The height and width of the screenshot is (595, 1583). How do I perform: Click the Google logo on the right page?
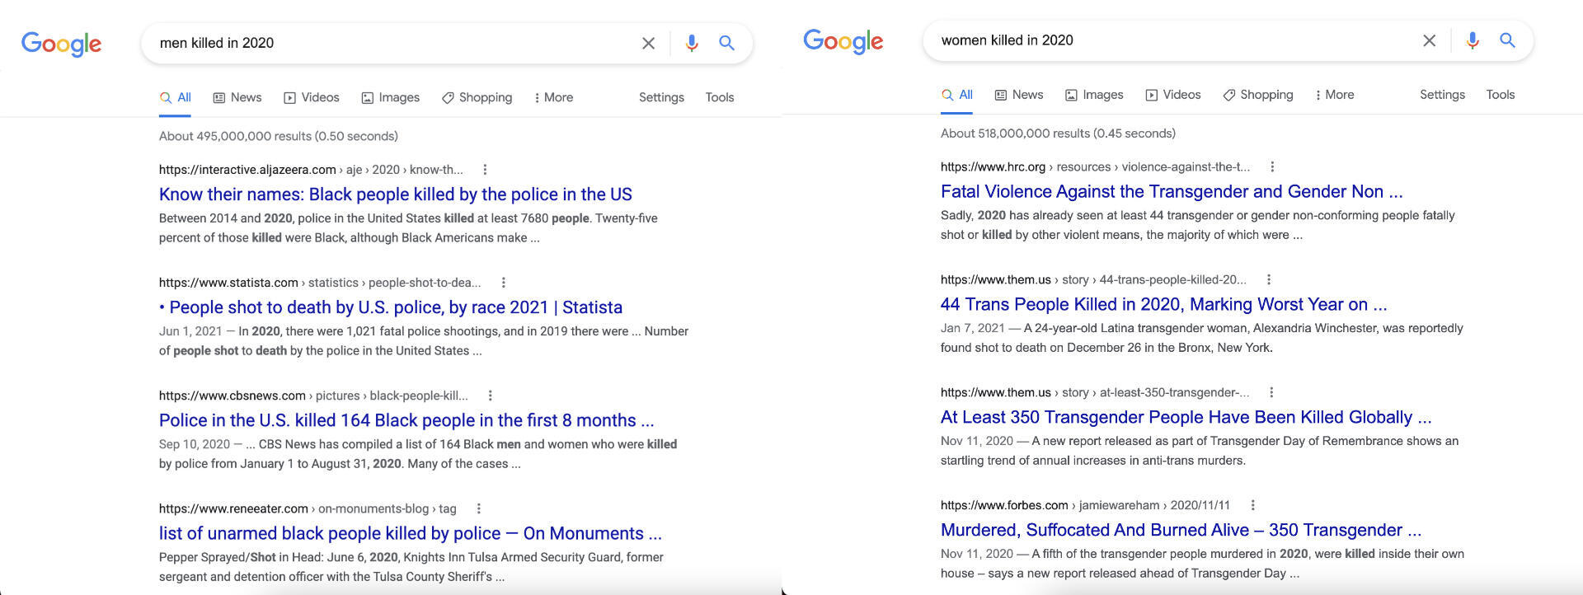[843, 40]
